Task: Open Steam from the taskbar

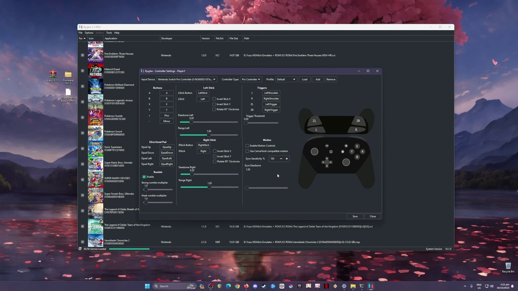Action: pos(264,286)
